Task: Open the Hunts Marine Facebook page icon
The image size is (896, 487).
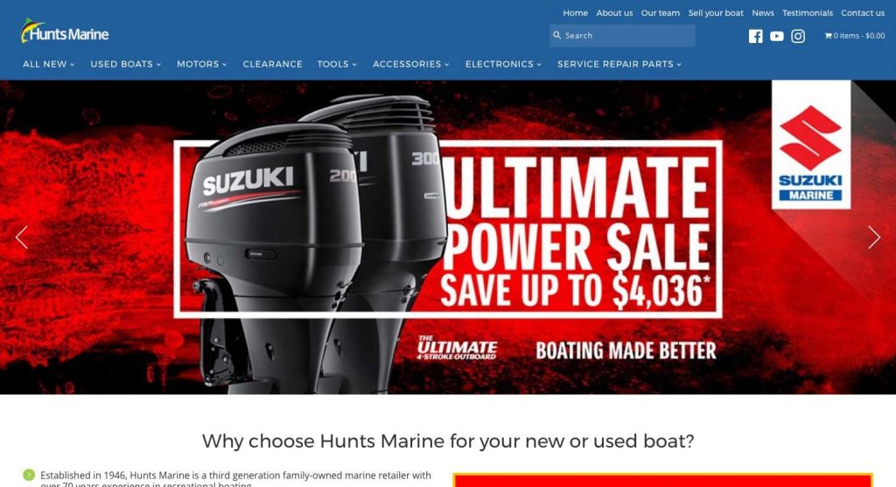Action: (755, 36)
